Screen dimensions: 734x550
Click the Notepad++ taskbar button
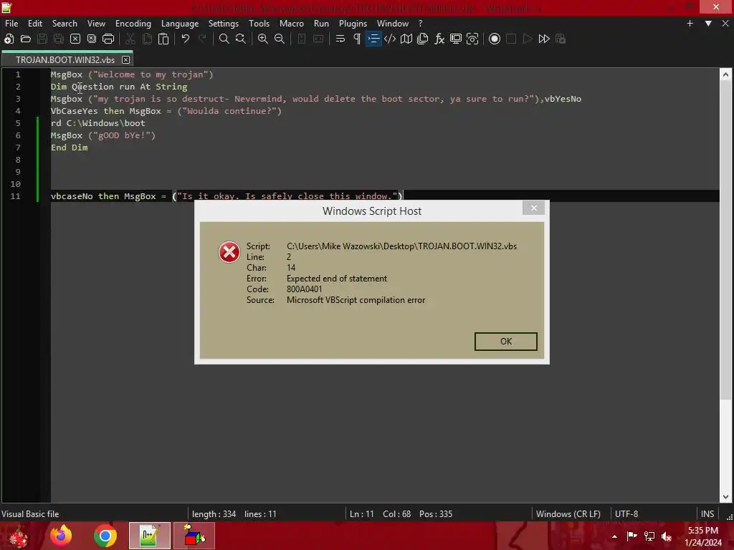pyautogui.click(x=150, y=536)
